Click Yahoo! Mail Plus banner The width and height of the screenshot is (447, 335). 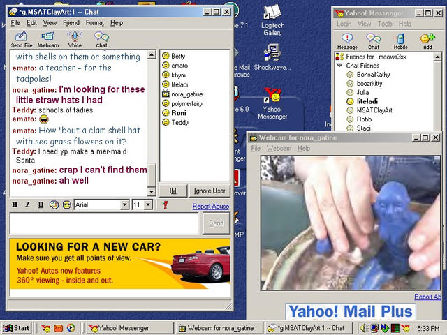pyautogui.click(x=351, y=311)
